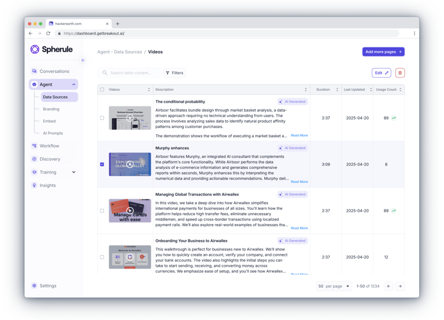
Task: Open the 50 per page dropdown
Action: (334, 286)
